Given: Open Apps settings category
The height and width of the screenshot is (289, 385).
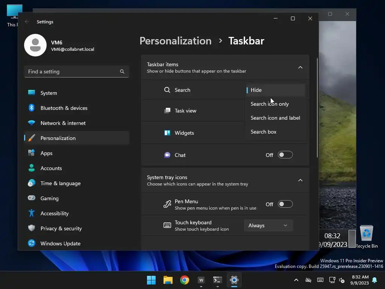Looking at the screenshot, I should 77,153.
